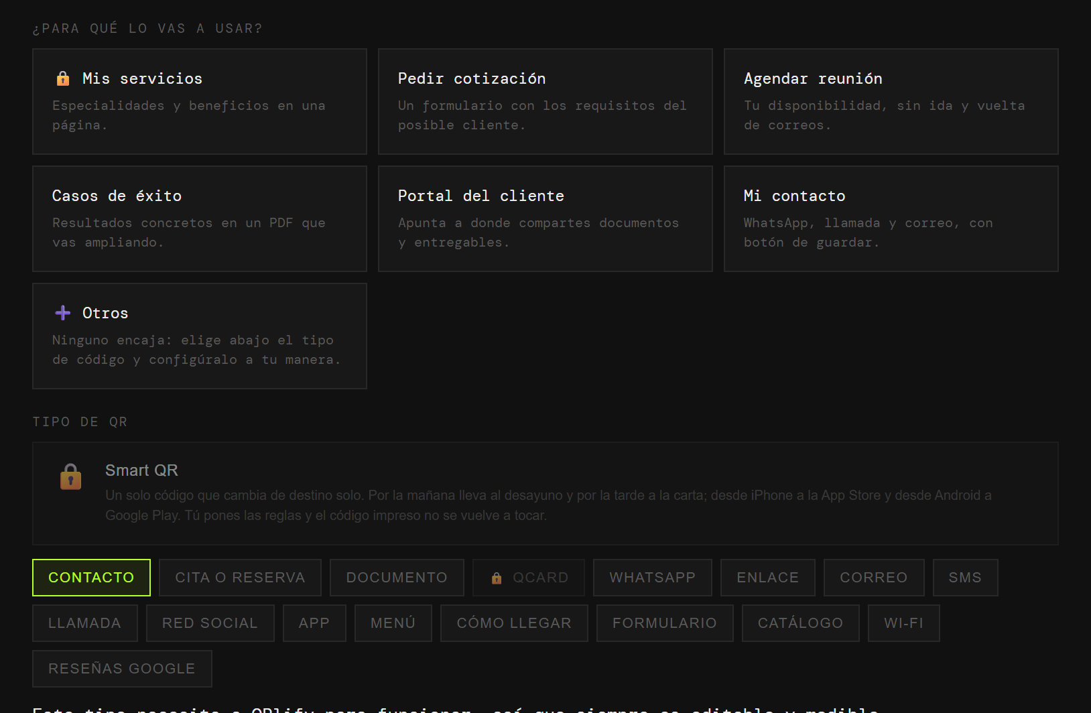Select the CONTACTO QR type
Viewport: 1091px width, 713px height.
pos(91,578)
